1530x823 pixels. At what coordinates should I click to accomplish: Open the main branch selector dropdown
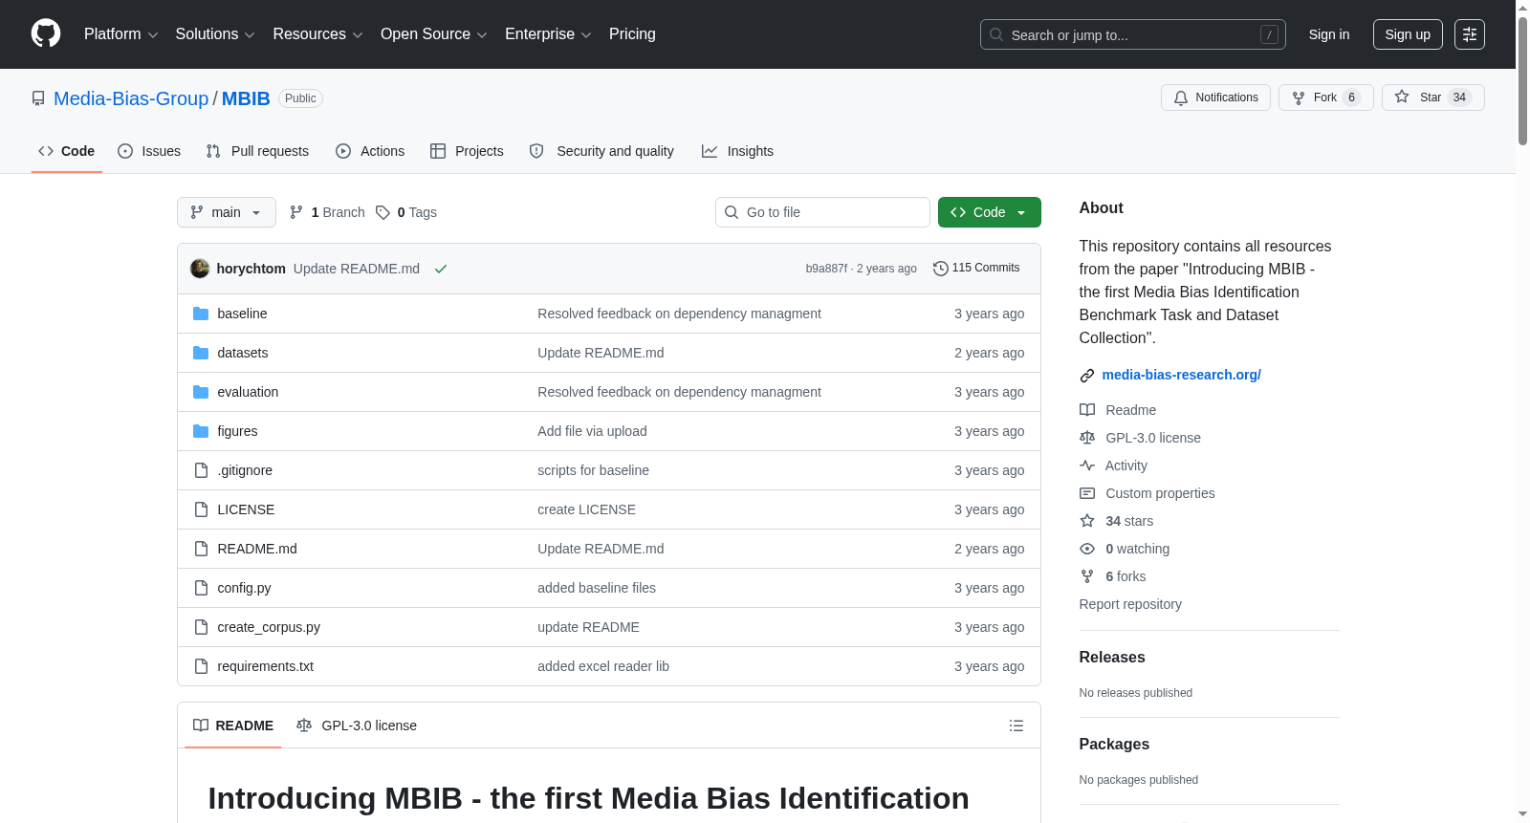(x=227, y=212)
